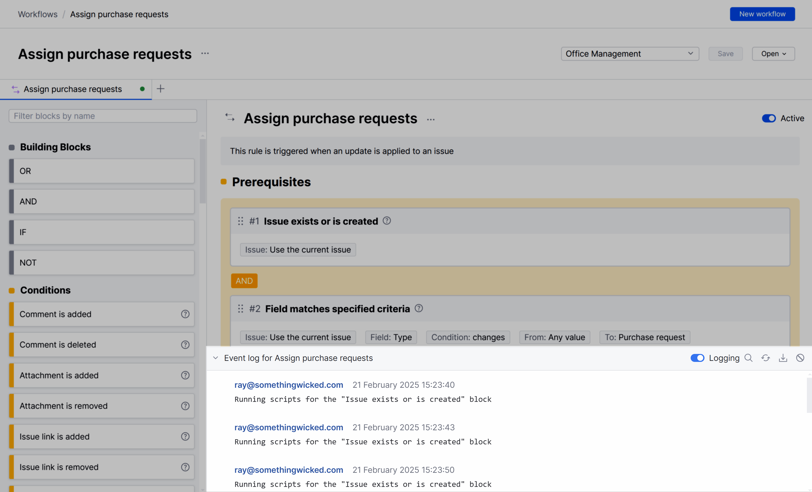Collapse the Event log panel chevron

click(x=216, y=358)
